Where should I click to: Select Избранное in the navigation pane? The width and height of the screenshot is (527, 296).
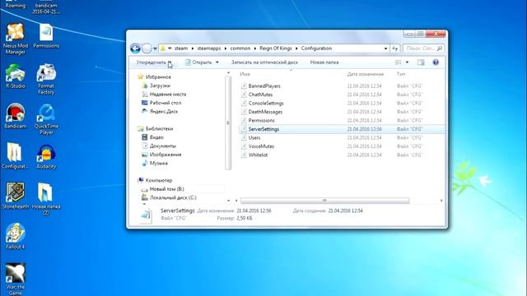pos(155,76)
